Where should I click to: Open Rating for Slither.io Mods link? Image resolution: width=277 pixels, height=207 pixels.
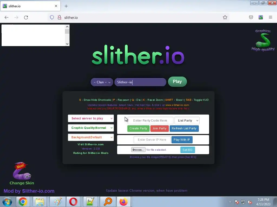tap(91, 153)
